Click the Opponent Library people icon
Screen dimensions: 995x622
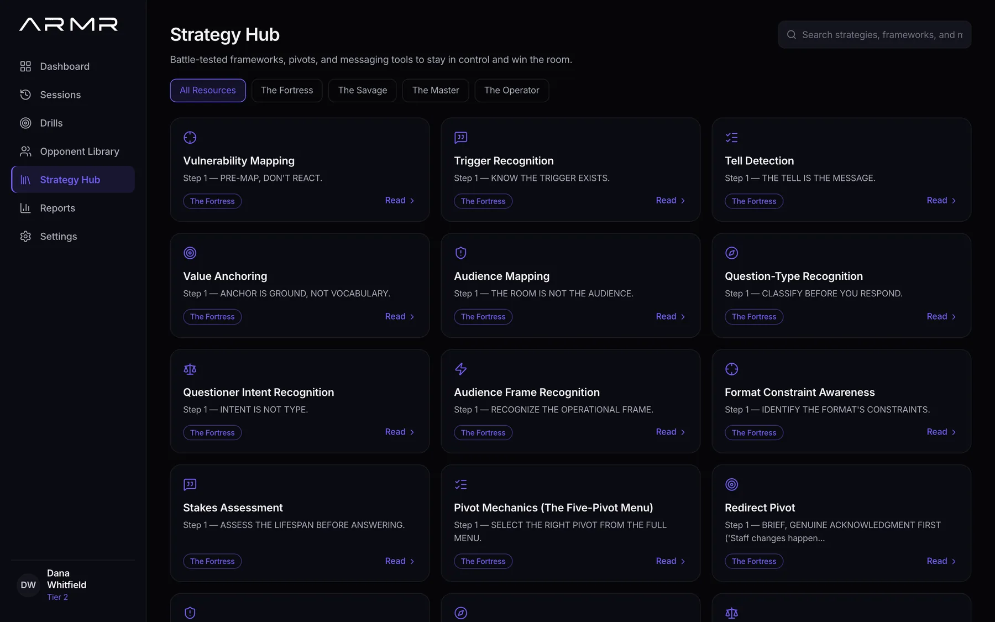pyautogui.click(x=25, y=151)
